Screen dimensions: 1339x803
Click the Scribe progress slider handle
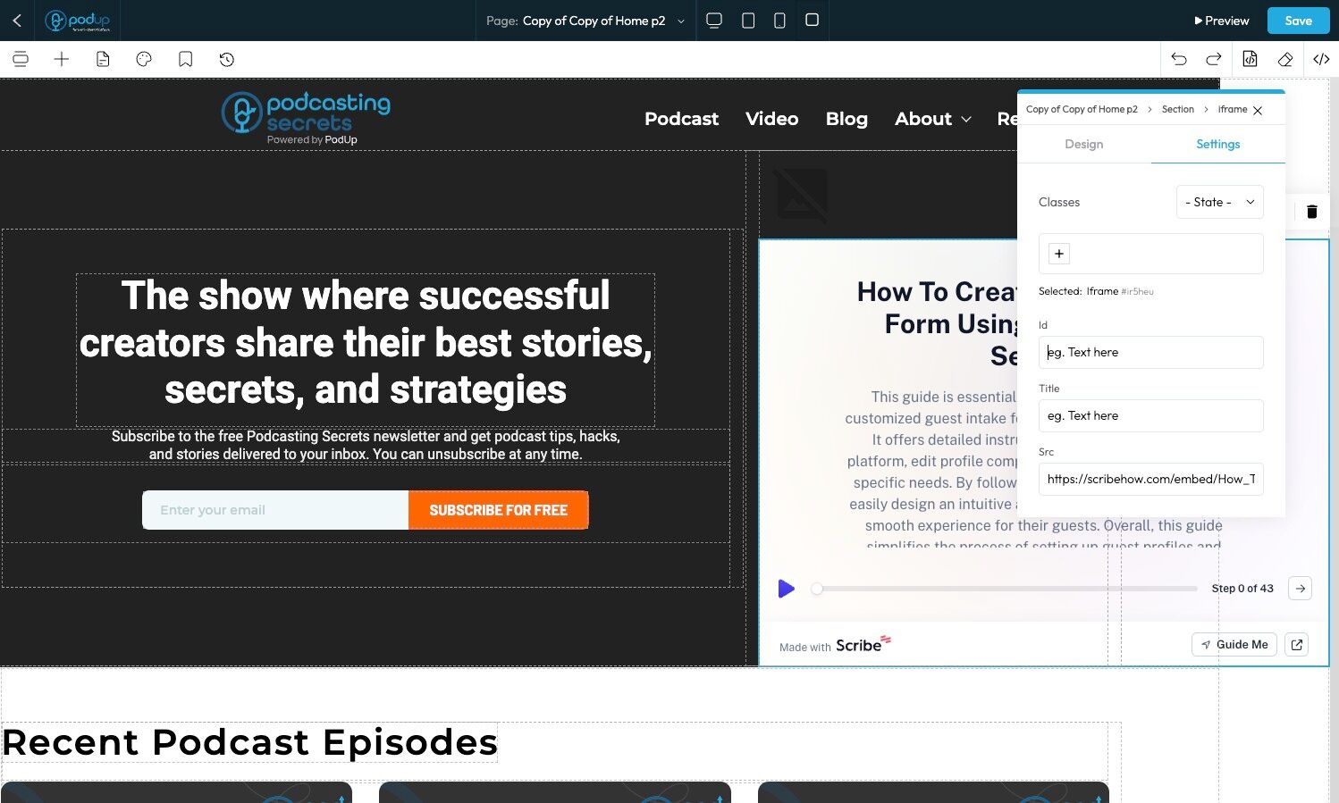click(x=817, y=589)
